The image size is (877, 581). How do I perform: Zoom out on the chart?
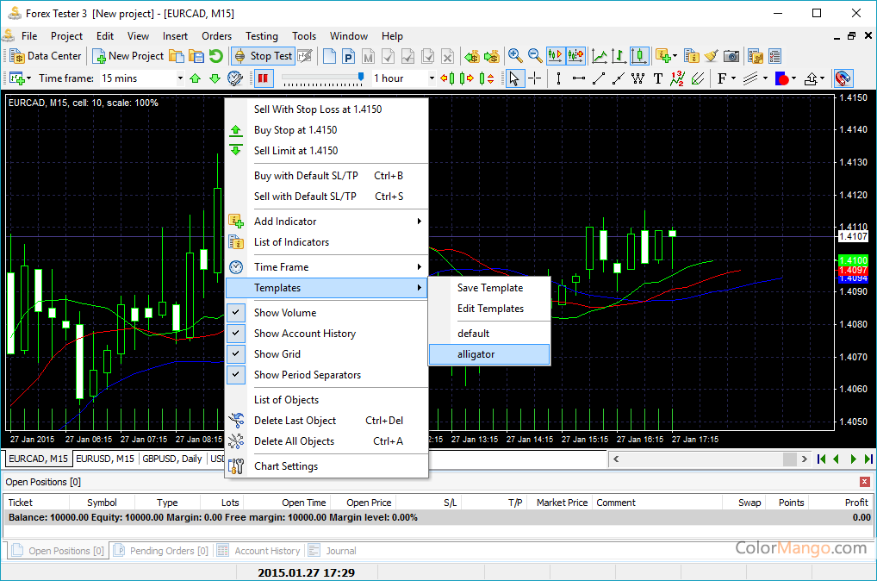(535, 56)
